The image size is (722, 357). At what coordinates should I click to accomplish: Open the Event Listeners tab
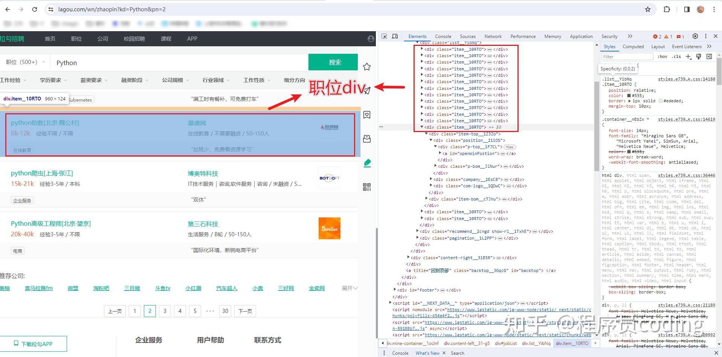click(x=687, y=47)
